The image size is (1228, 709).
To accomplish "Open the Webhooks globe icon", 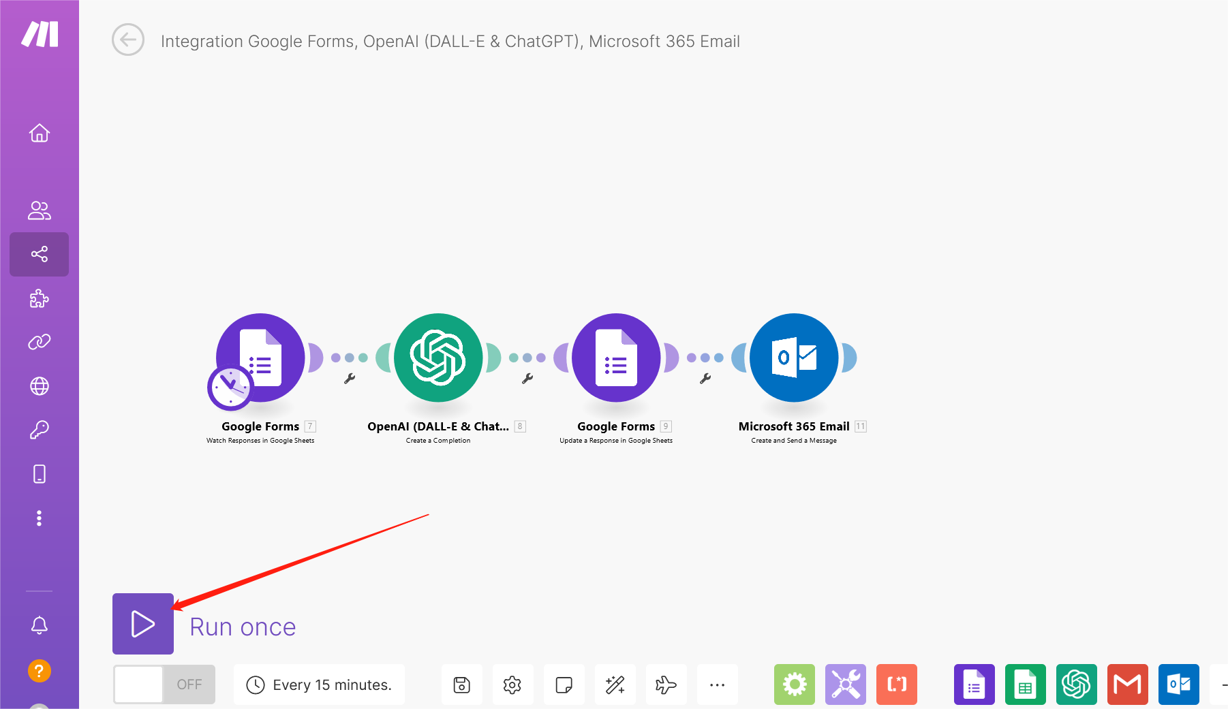I will tap(40, 386).
